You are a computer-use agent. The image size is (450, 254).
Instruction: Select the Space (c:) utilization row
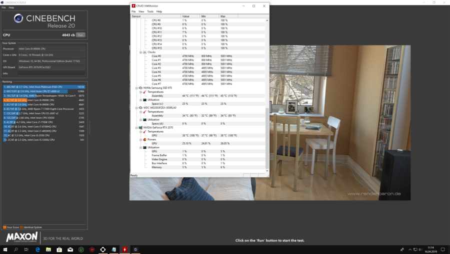(198, 104)
